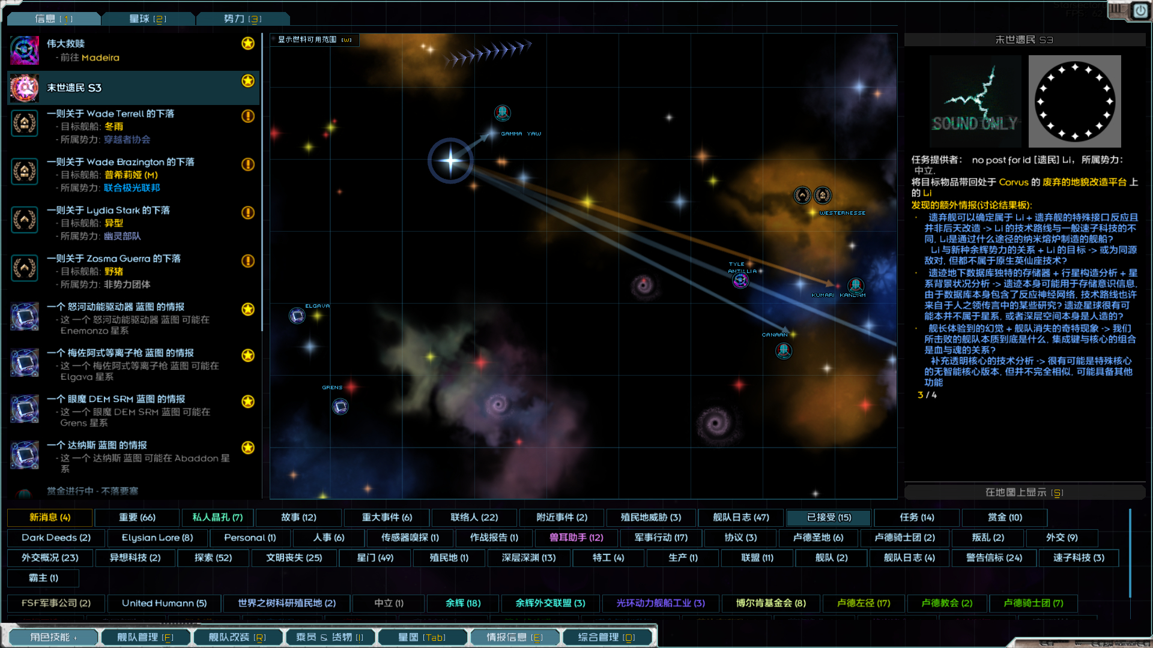Toggle the 新消息 (4) filter tag
Screen dimensions: 1153x648
(50, 517)
